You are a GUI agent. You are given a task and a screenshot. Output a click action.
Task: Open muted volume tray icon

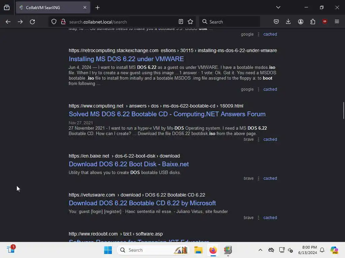[290, 250]
